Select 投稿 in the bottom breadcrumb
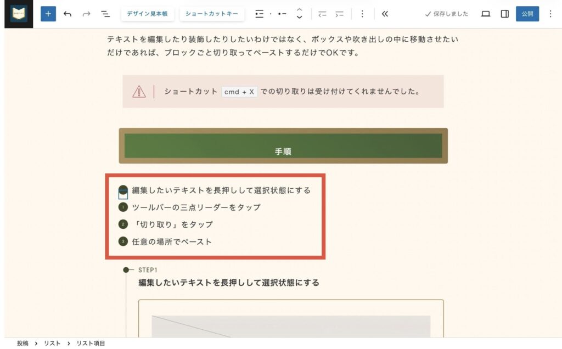This screenshot has height=349, width=562. [x=23, y=343]
